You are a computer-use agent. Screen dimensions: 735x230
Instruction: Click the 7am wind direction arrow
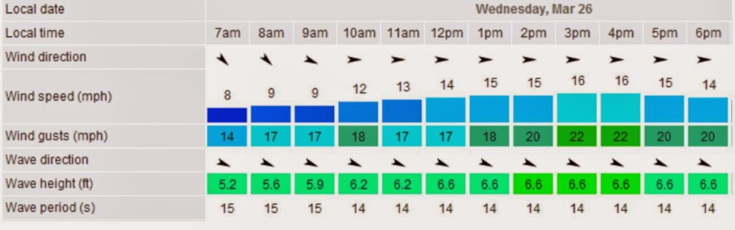tap(227, 58)
